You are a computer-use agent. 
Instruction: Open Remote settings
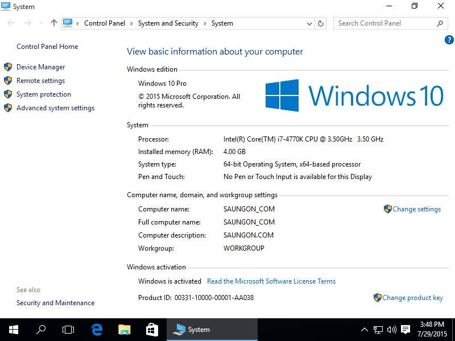tap(40, 80)
